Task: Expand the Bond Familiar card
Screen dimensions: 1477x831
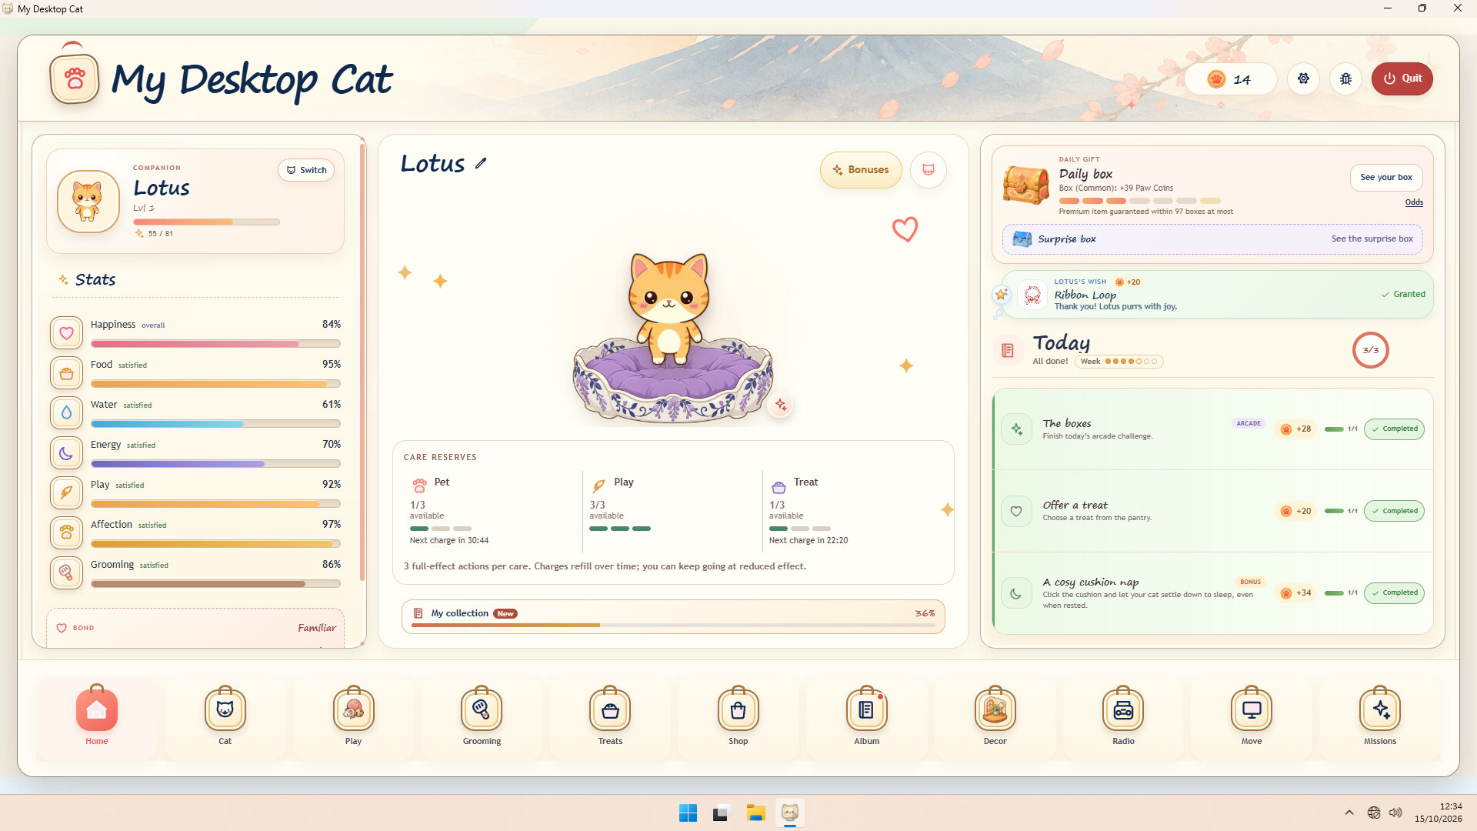Action: pyautogui.click(x=195, y=628)
